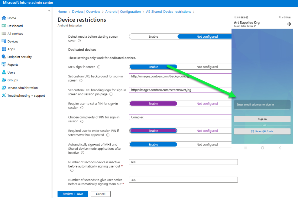Select Not configured for Detect media setting
Image resolution: width=298 pixels, height=198 pixels.
(x=205, y=36)
